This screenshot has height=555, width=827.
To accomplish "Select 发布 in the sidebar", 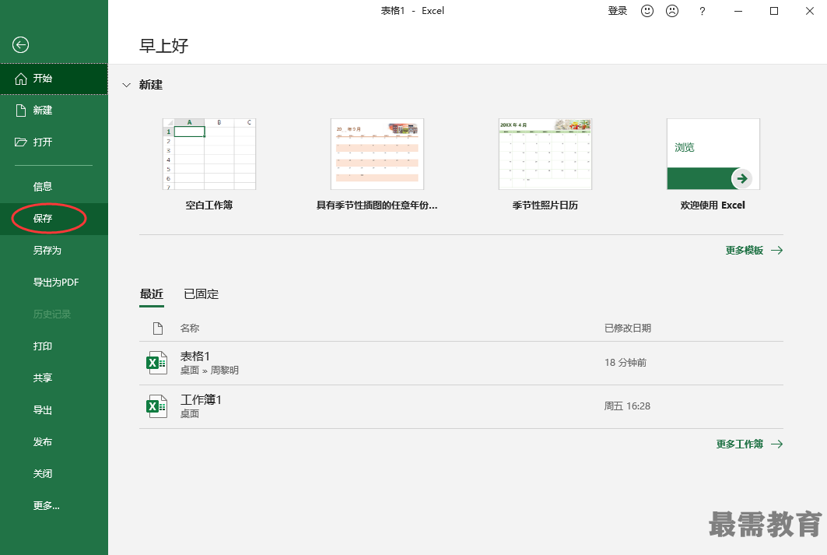I will click(54, 441).
